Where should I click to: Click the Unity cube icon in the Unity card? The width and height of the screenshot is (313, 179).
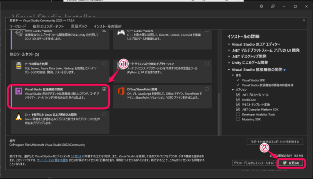(19, 33)
